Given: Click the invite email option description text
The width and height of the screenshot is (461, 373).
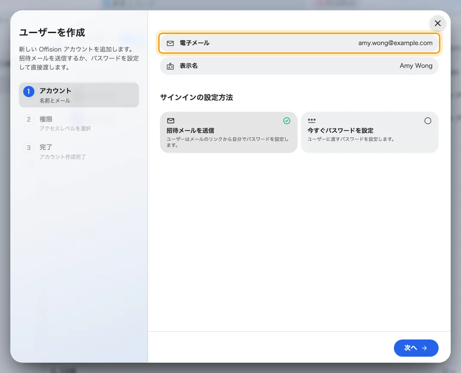Looking at the screenshot, I should coord(227,142).
